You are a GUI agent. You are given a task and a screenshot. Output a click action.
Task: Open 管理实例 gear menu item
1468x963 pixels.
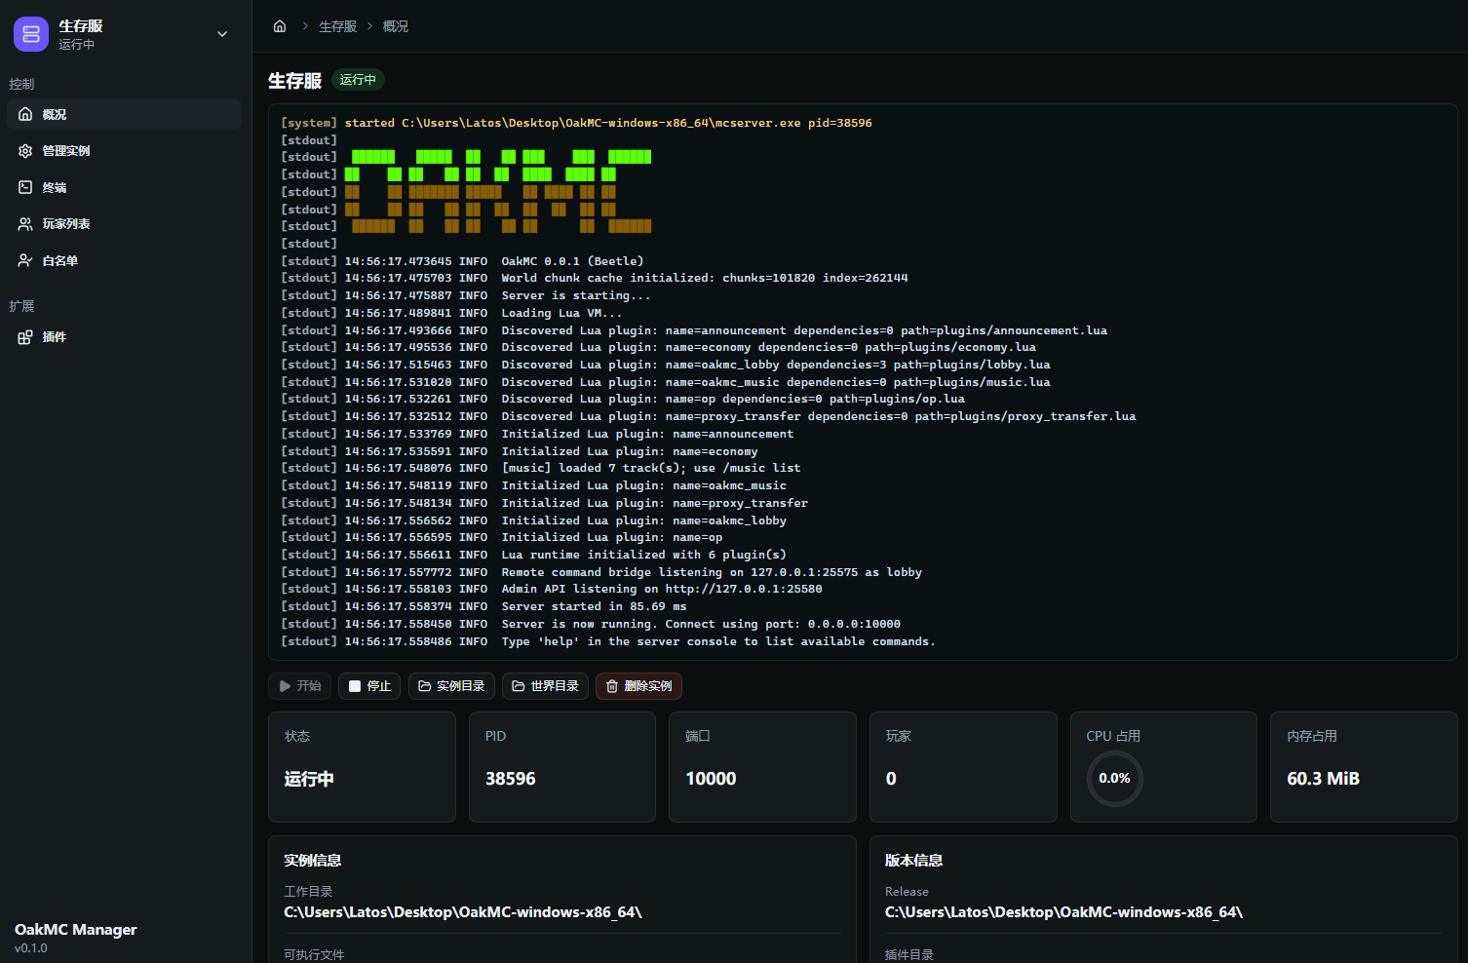click(124, 151)
